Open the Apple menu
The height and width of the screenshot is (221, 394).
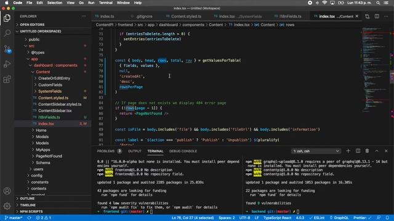pyautogui.click(x=7, y=2)
